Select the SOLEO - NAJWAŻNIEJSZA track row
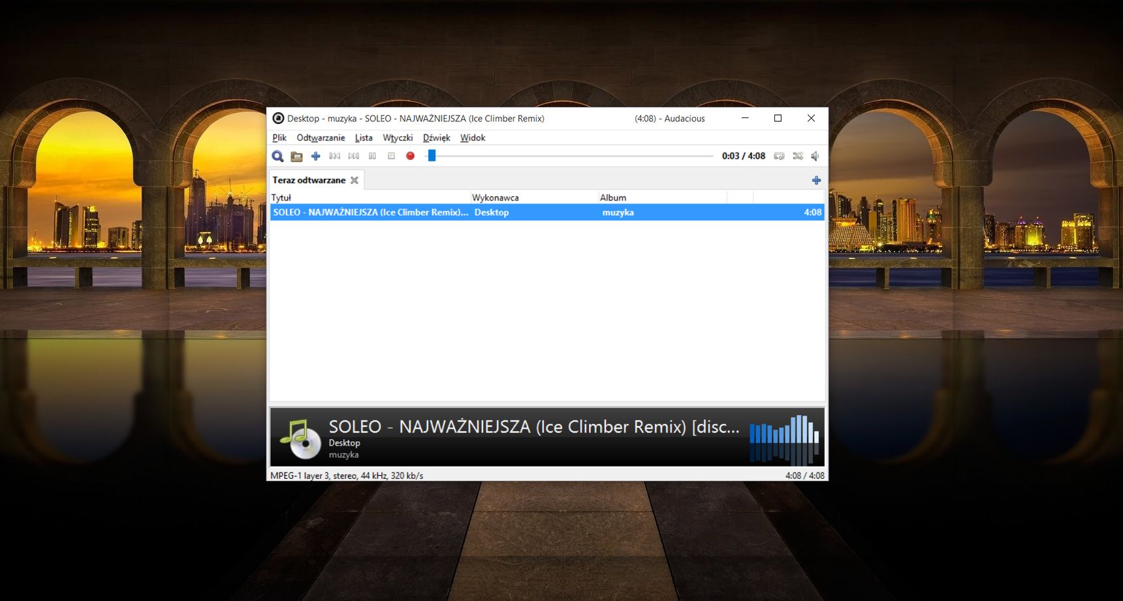This screenshot has width=1123, height=601. point(547,212)
